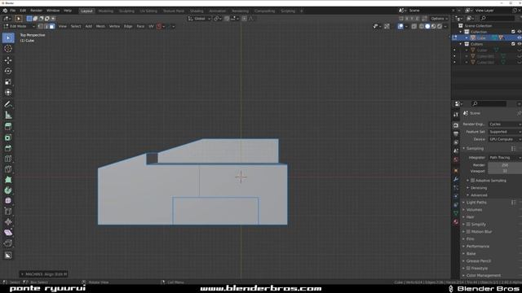522x293 pixels.
Task: Select the Edge Slide tool
Action: click(x=8, y=212)
